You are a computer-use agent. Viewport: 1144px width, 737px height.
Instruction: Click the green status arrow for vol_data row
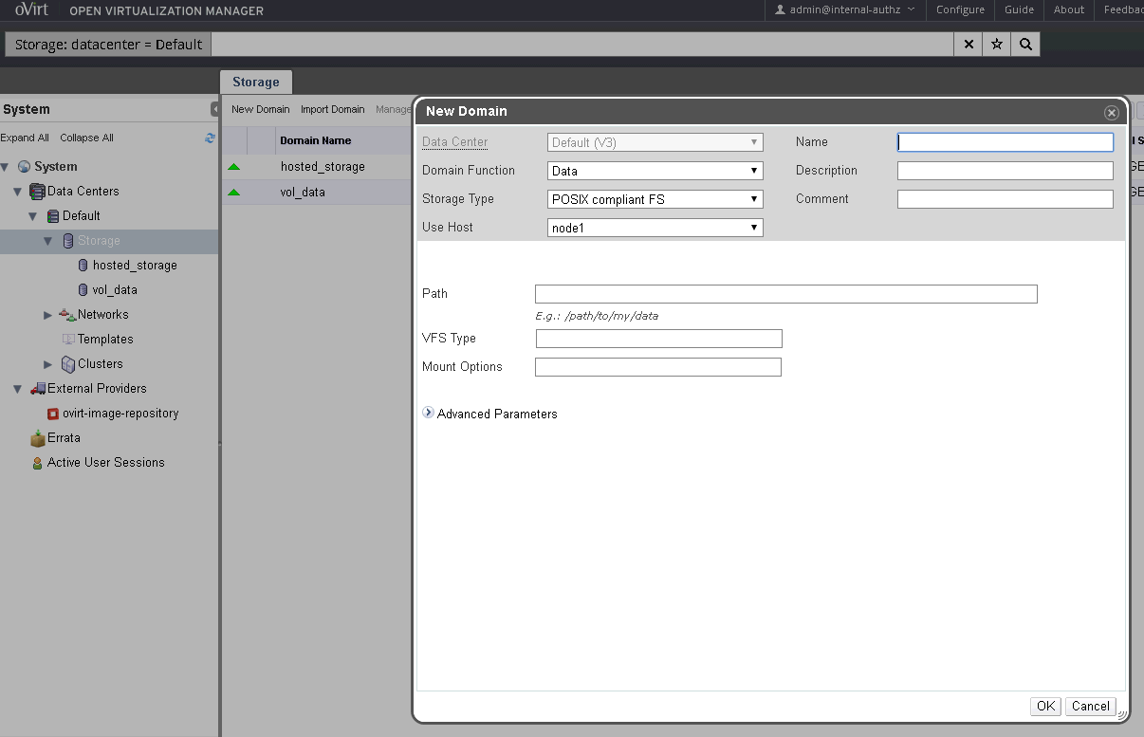click(234, 193)
